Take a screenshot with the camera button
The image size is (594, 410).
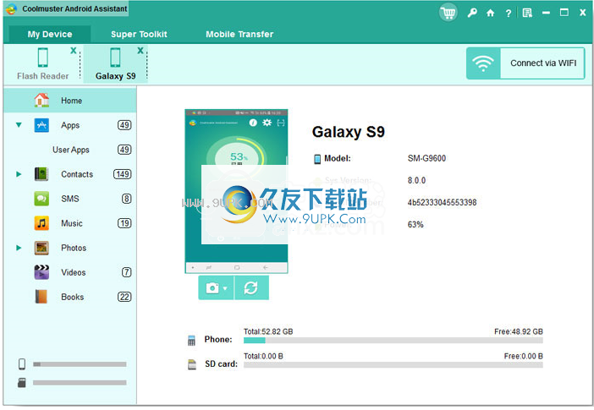[x=212, y=288]
